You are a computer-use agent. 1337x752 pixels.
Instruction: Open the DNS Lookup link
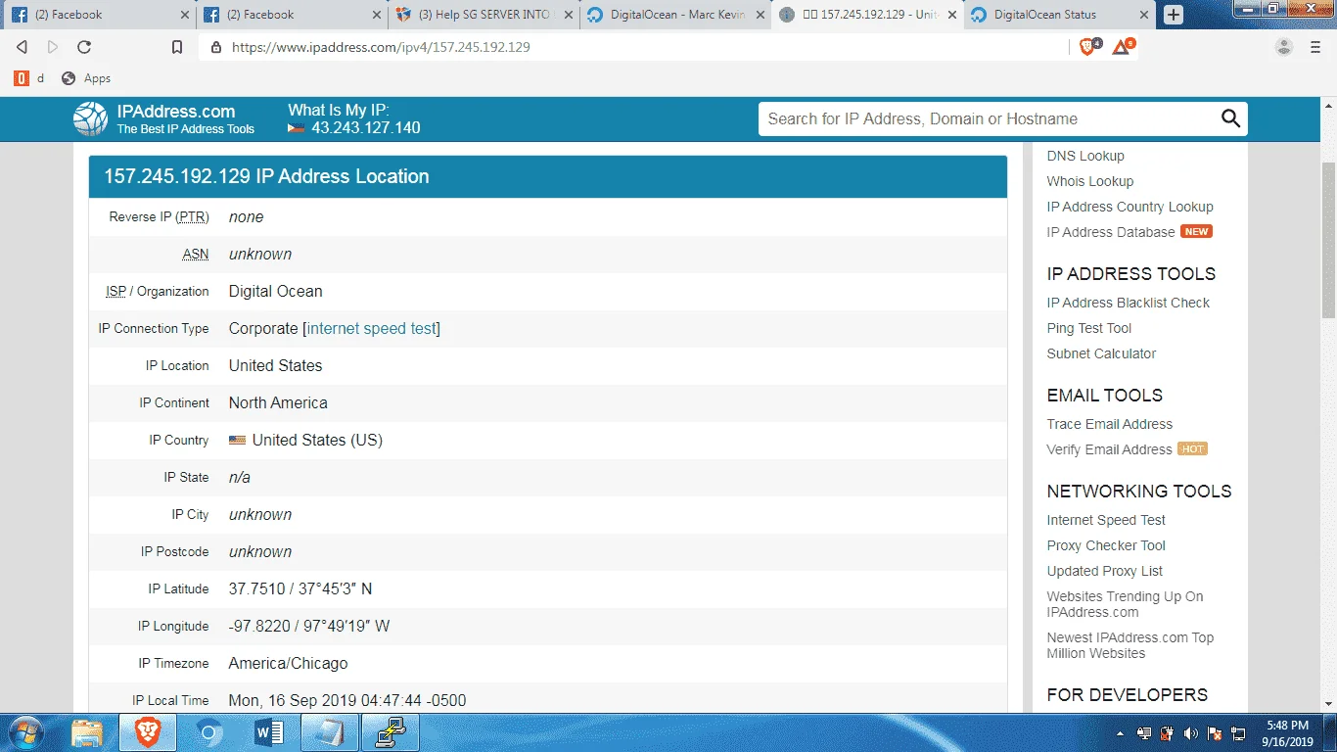click(1085, 156)
